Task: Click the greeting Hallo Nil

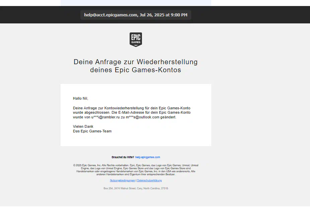Action: [80, 98]
